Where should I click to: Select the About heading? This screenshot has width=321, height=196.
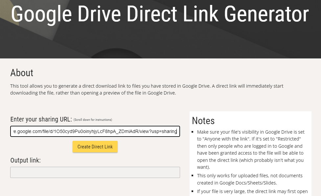22,73
